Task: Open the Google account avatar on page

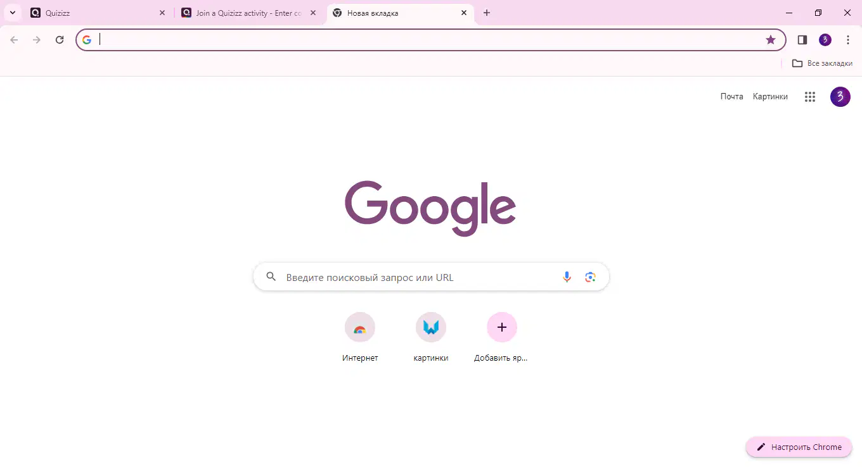Action: tap(840, 97)
